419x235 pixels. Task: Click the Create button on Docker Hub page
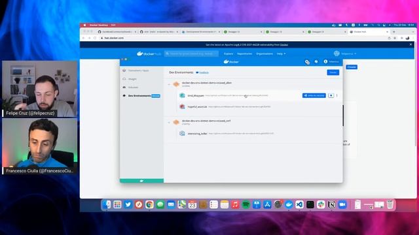point(352,67)
